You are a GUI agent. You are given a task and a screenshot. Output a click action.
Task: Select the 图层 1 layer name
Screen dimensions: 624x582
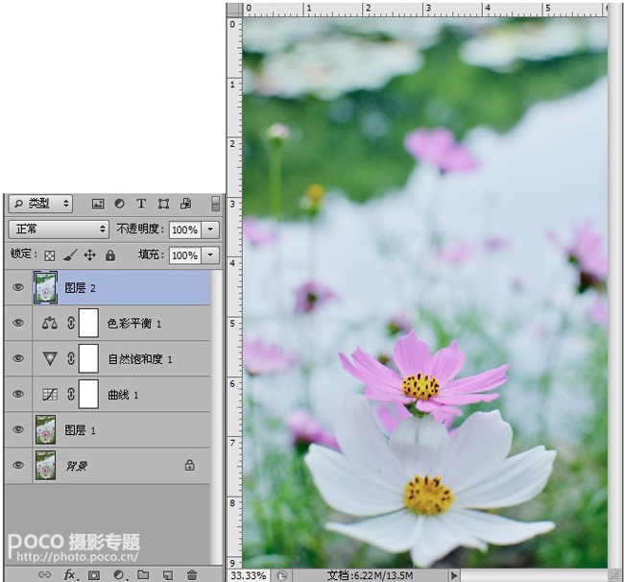click(x=80, y=430)
